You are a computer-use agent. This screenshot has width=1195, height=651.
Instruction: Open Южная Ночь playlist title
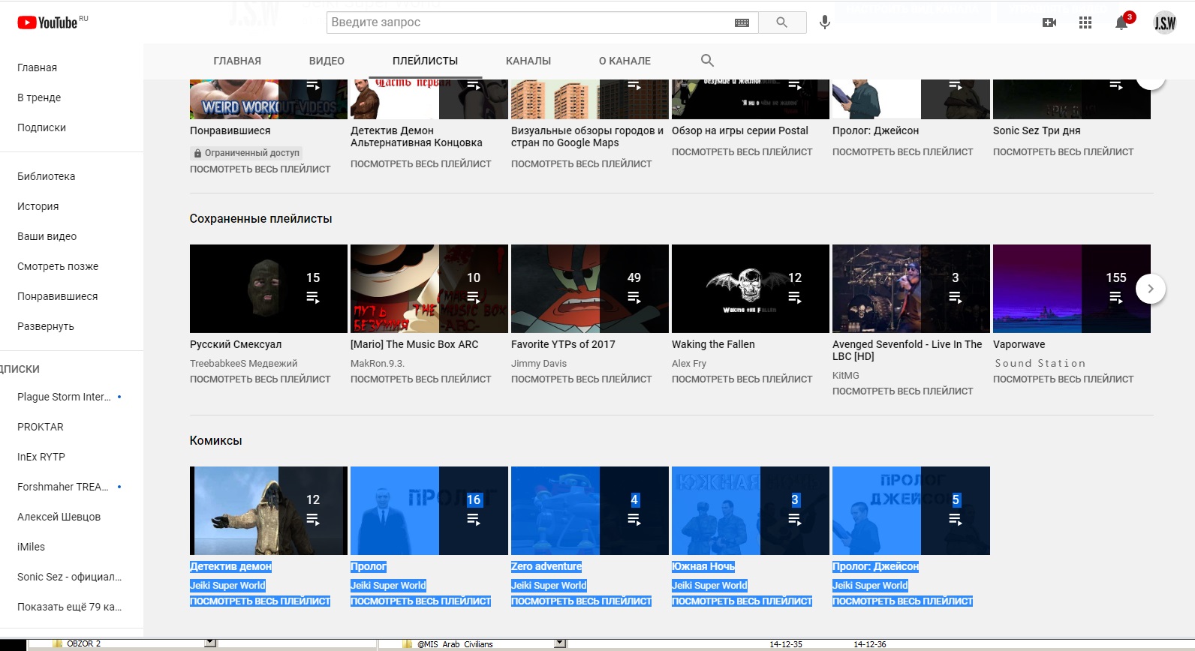pos(703,567)
